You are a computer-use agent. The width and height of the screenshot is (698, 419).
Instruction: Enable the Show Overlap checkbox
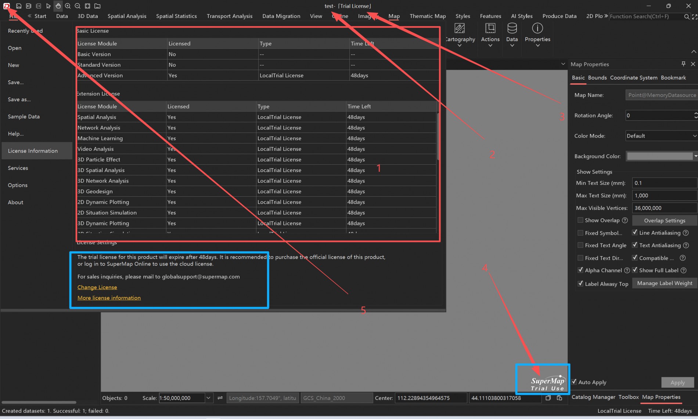[x=580, y=220]
